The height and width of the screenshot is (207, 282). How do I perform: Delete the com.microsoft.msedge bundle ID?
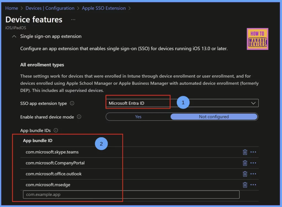tap(245, 185)
